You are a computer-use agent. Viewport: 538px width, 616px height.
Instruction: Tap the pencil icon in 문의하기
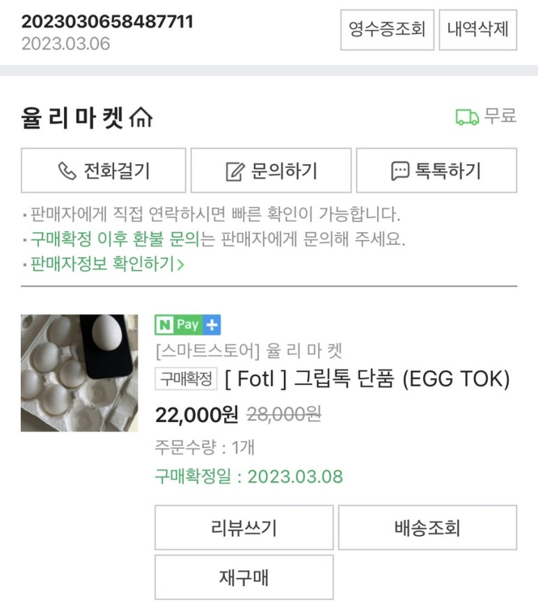236,171
